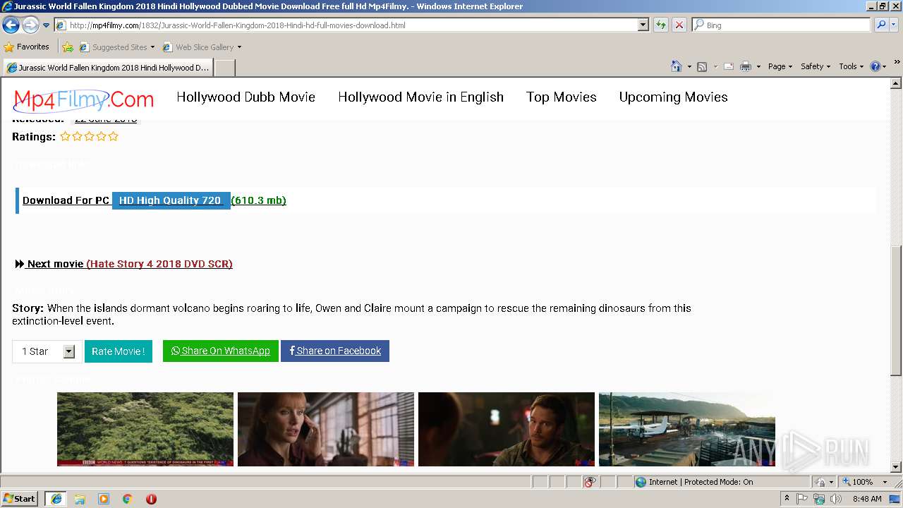Click the privacy report blocked-eye status icon
The height and width of the screenshot is (508, 903).
(590, 482)
